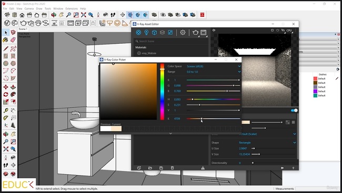The height and width of the screenshot is (193, 342).
Task: Click the Current color swatch
Action: (x=116, y=129)
